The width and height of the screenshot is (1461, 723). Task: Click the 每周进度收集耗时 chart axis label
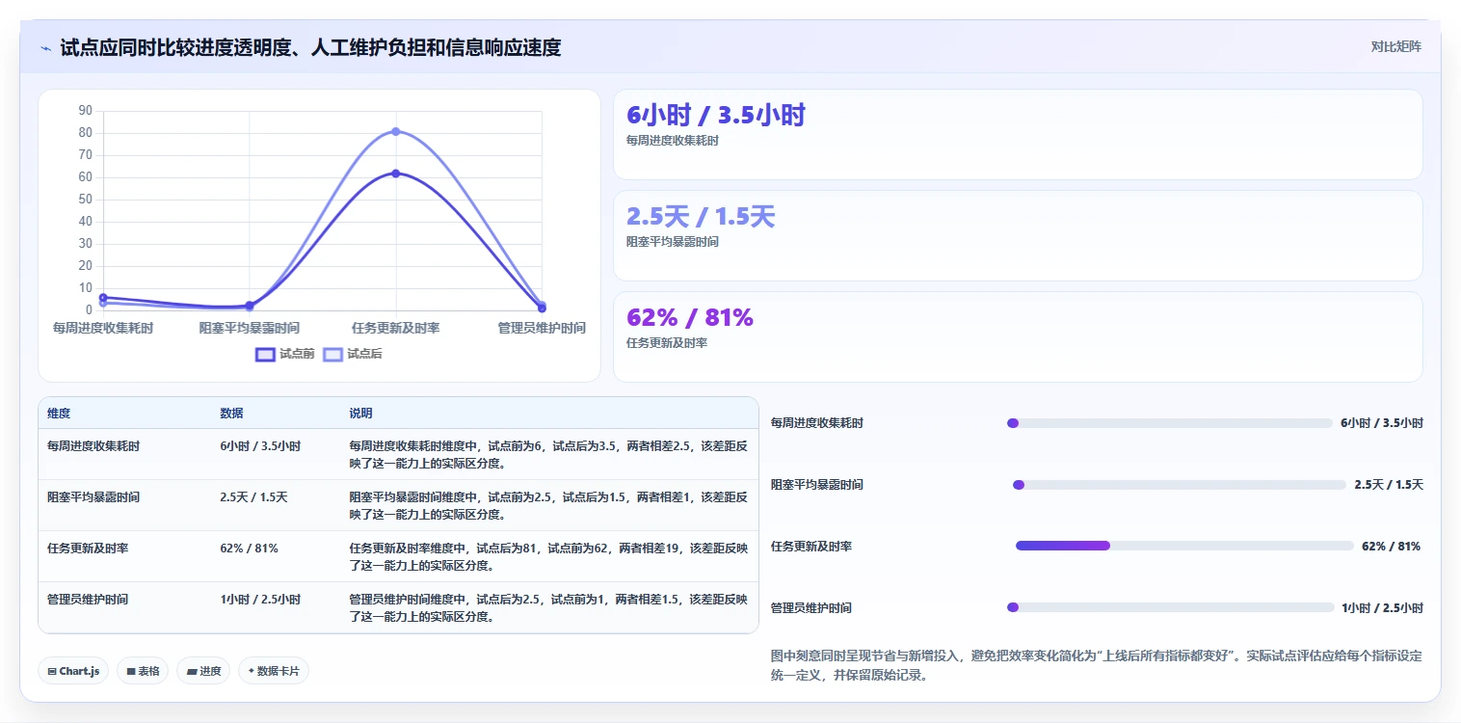(x=103, y=329)
